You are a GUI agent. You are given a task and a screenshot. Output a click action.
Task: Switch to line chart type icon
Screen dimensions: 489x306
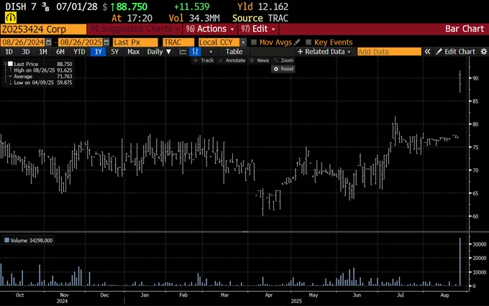pos(183,52)
